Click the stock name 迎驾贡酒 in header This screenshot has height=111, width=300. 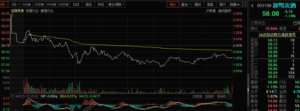tap(284, 6)
